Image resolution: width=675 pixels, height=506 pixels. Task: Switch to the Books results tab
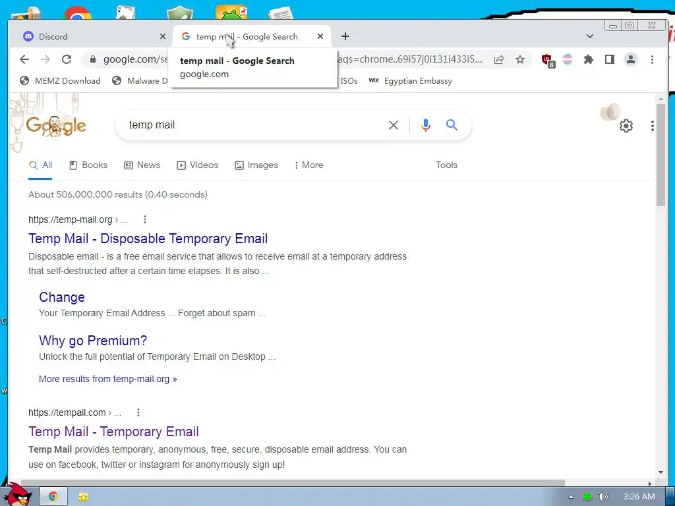coord(88,165)
